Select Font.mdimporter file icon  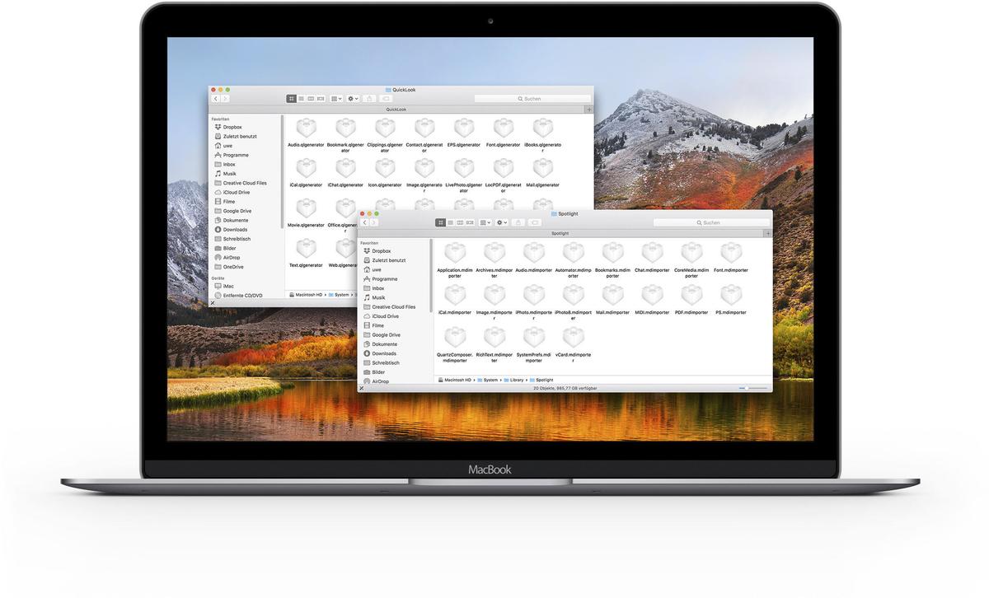point(732,253)
